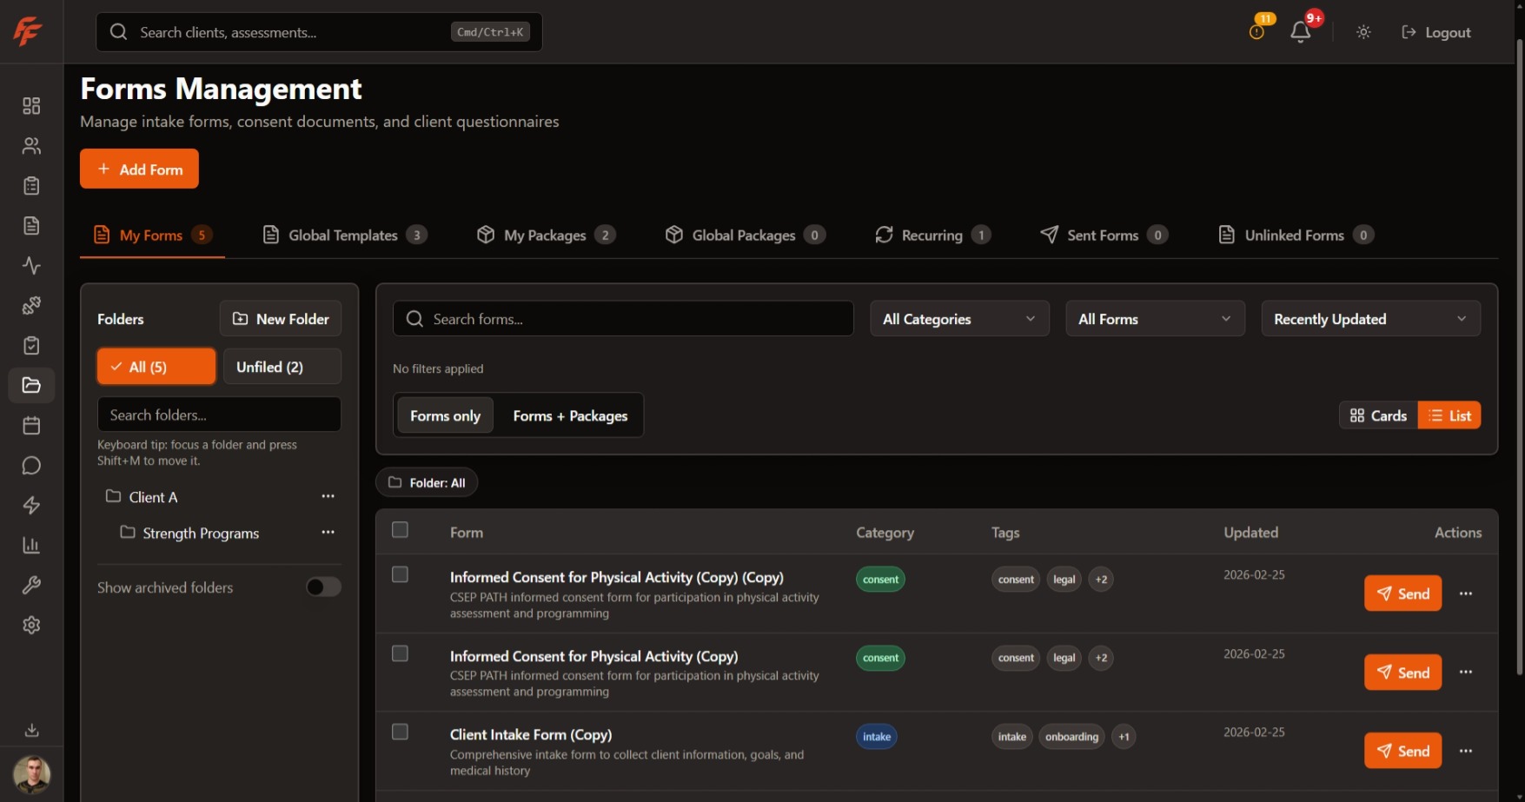The image size is (1525, 802).
Task: Open the chat bubble messages icon
Action: [31, 465]
